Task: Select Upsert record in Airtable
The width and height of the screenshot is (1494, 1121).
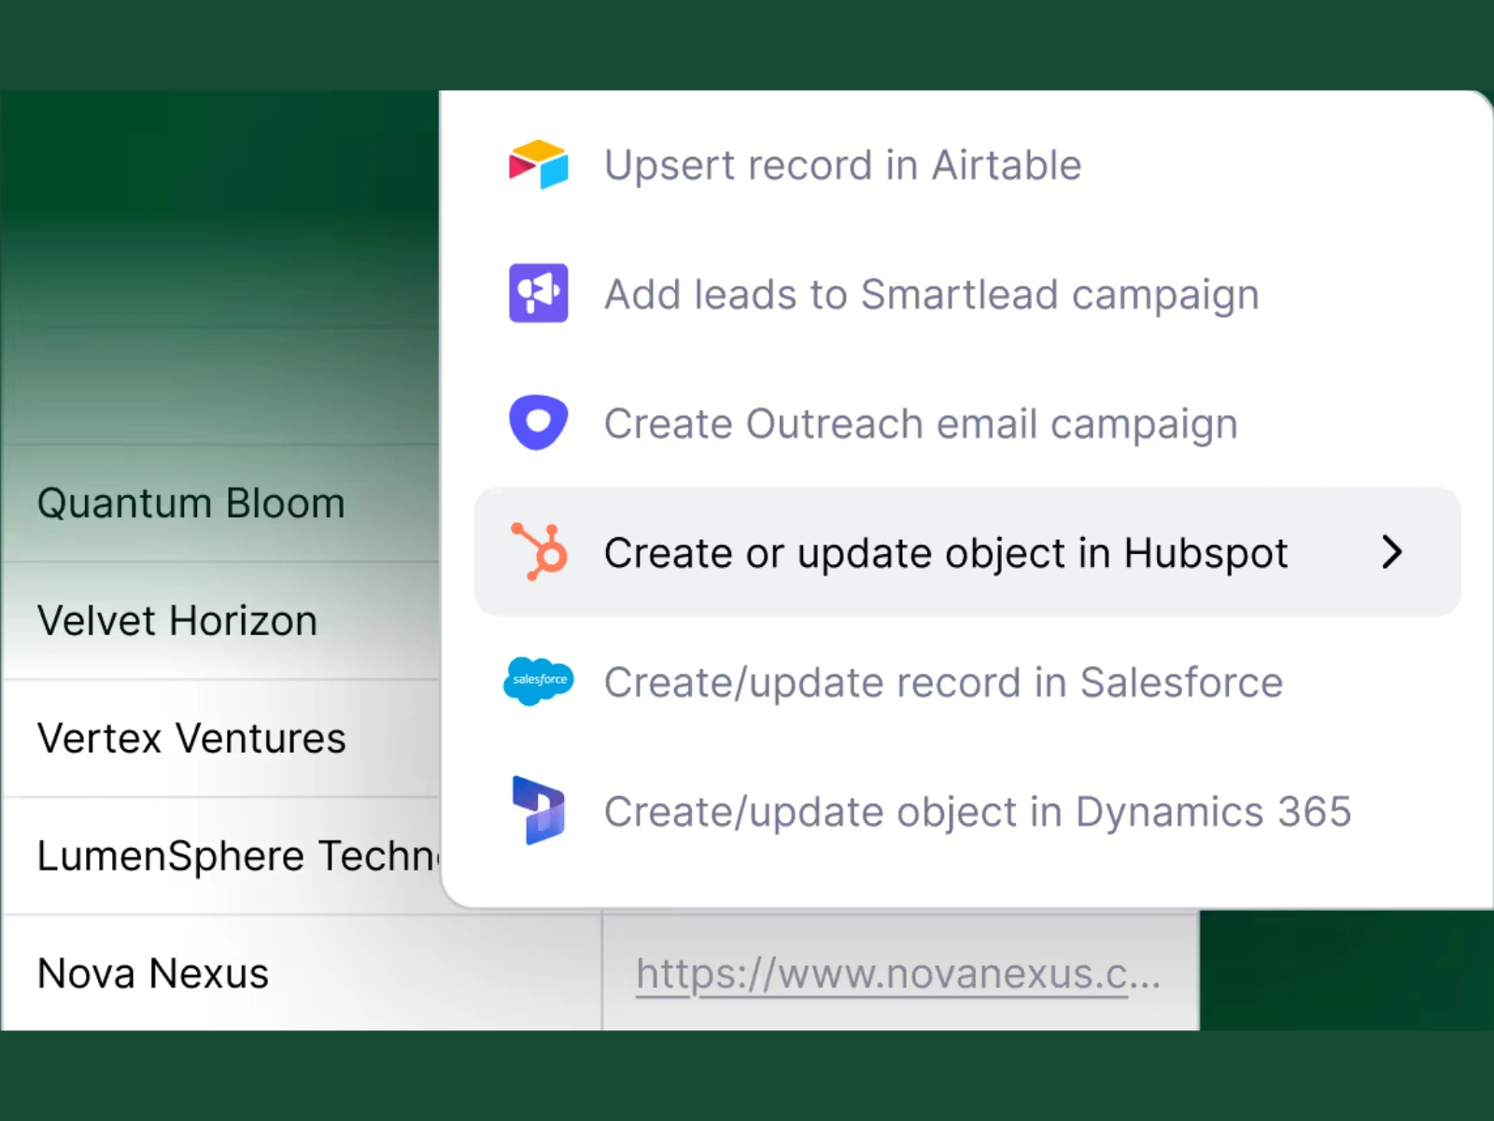Action: point(967,164)
